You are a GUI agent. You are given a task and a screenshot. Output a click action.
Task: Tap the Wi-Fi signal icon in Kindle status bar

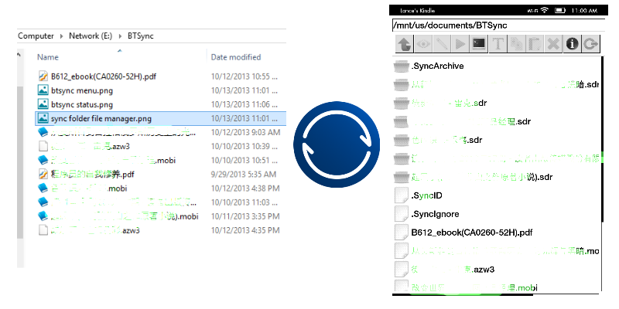click(x=545, y=10)
